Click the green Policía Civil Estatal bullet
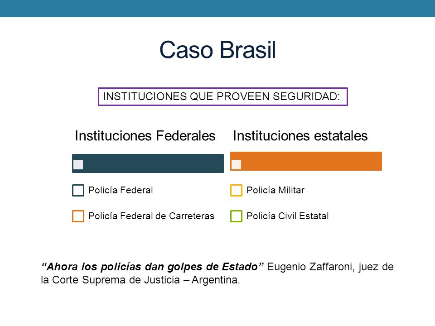435x326 pixels. 236,216
